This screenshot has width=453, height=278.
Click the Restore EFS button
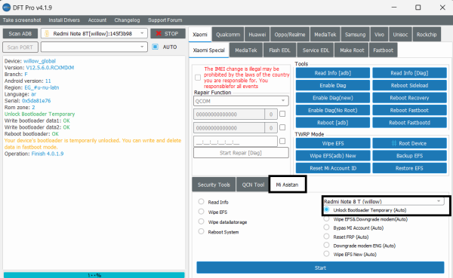409,168
